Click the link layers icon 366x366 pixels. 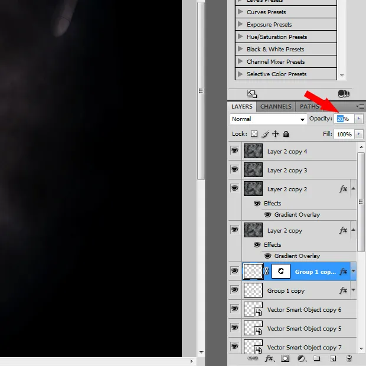pyautogui.click(x=253, y=358)
